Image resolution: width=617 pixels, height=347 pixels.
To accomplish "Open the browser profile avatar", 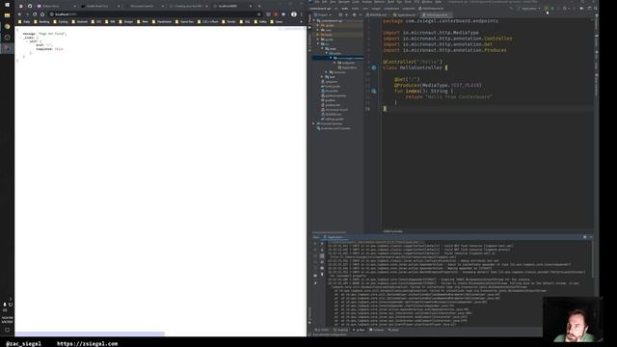I will [293, 14].
